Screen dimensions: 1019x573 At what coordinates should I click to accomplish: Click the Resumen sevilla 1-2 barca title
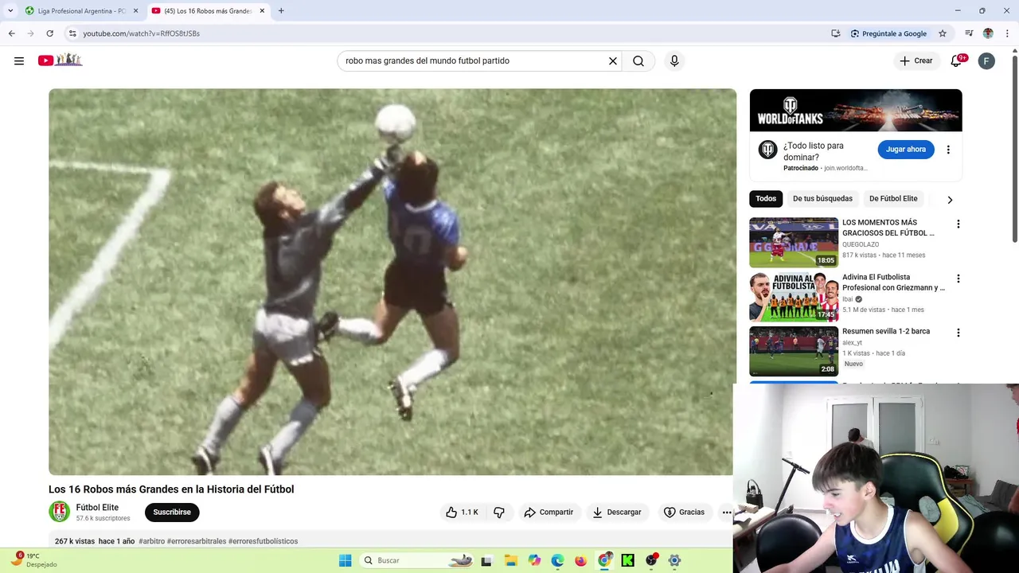[886, 331]
